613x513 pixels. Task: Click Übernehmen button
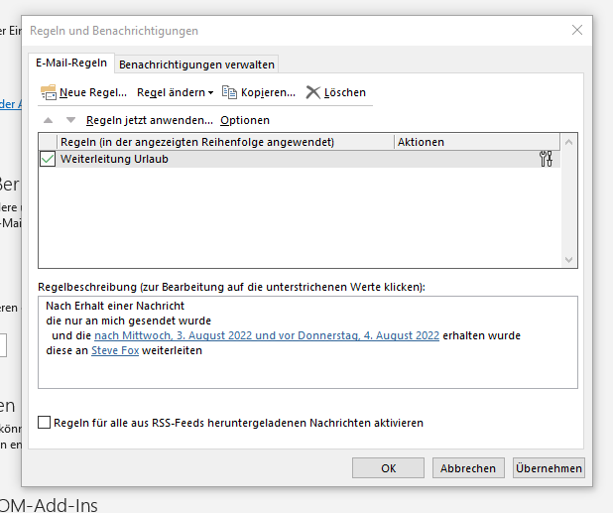tap(549, 468)
